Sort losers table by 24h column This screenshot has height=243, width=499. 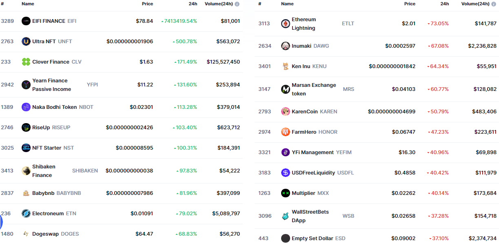click(444, 4)
